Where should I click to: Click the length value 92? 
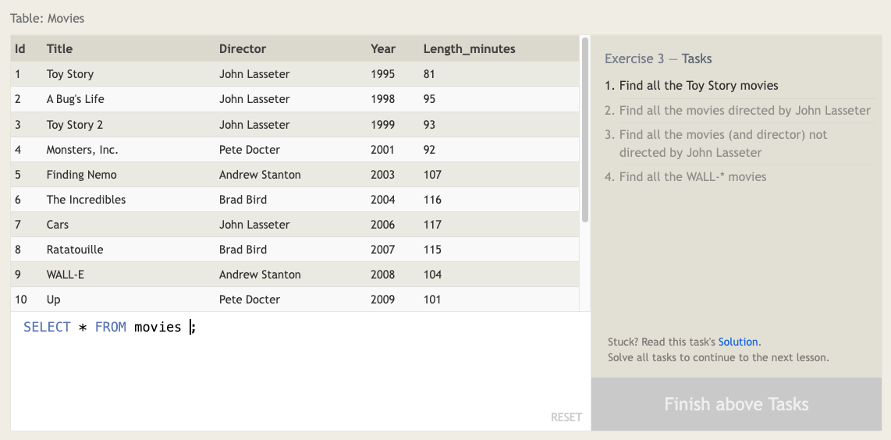pos(429,150)
